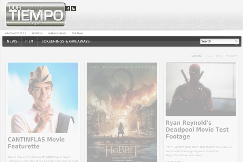Open the Facebook social icon
The image size is (243, 162).
click(x=68, y=9)
